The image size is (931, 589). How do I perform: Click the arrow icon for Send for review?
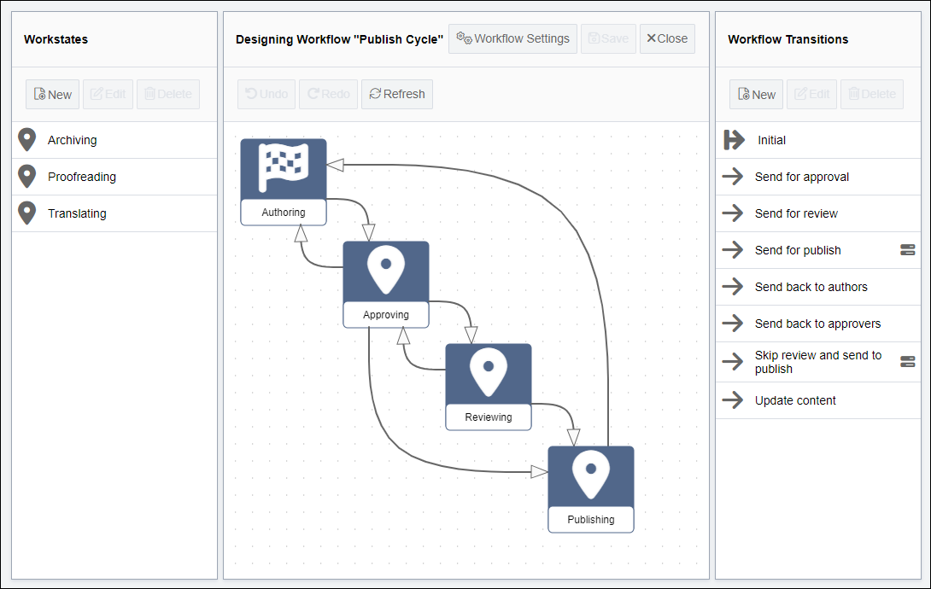point(733,213)
